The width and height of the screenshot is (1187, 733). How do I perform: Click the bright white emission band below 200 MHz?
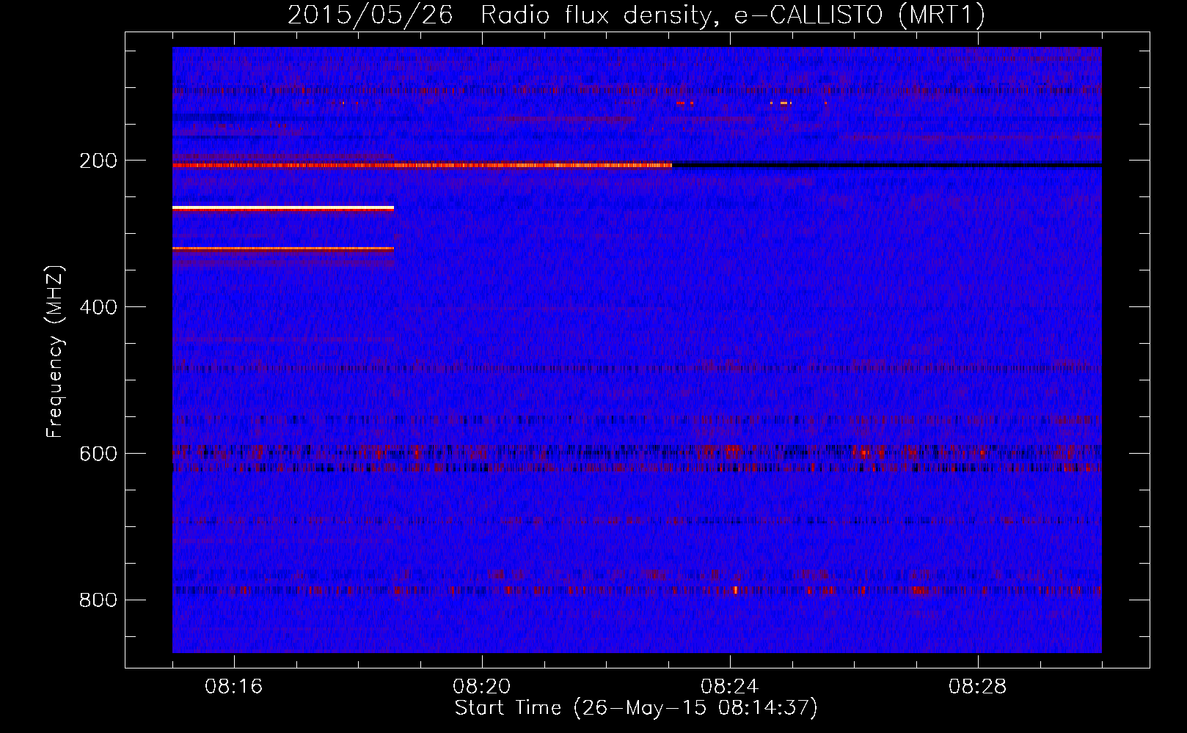click(x=283, y=209)
